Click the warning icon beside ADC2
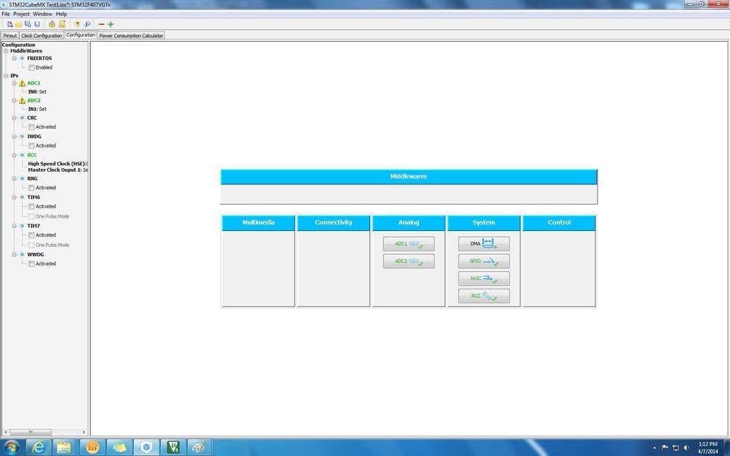The width and height of the screenshot is (730, 456). [22, 101]
